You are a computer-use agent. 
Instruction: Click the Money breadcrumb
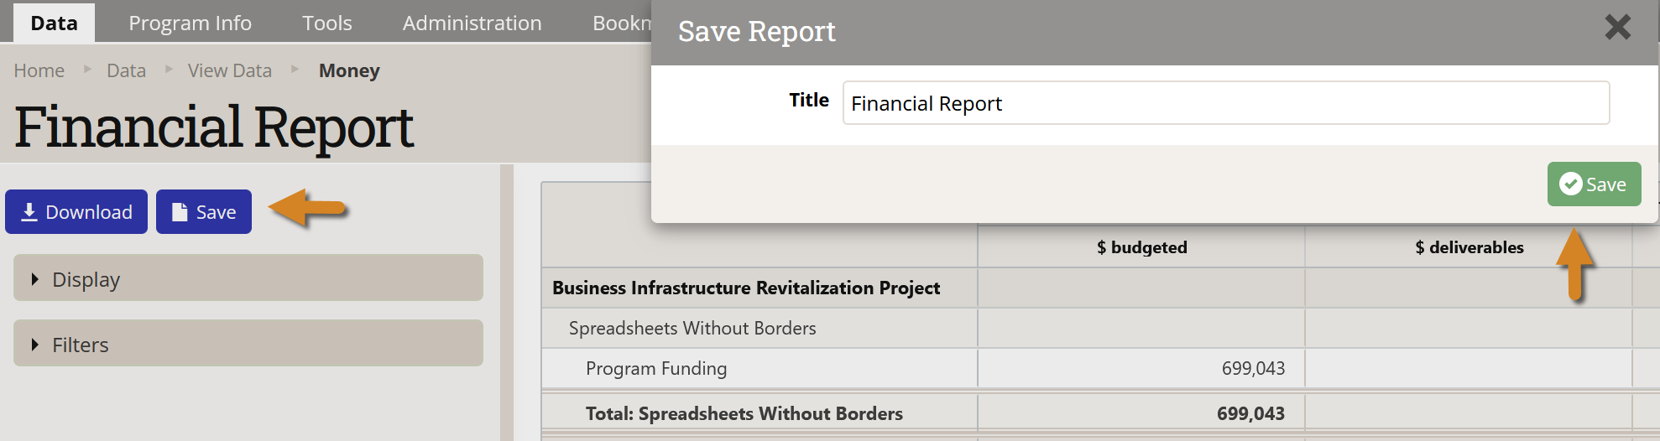[349, 70]
